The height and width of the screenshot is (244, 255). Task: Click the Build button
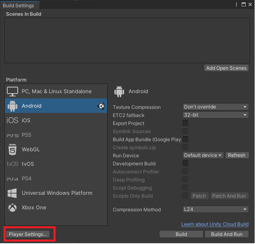click(181, 234)
